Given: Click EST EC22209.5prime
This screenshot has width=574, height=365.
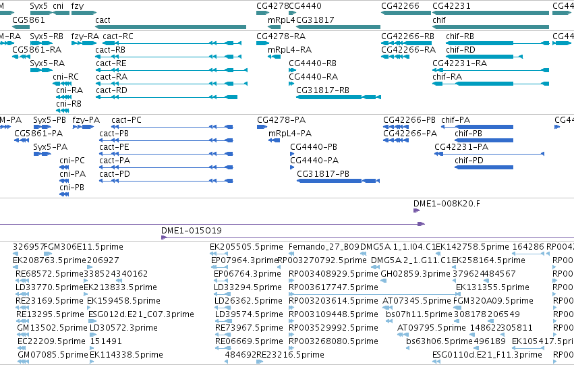Looking at the screenshot, I should pyautogui.click(x=22, y=347).
